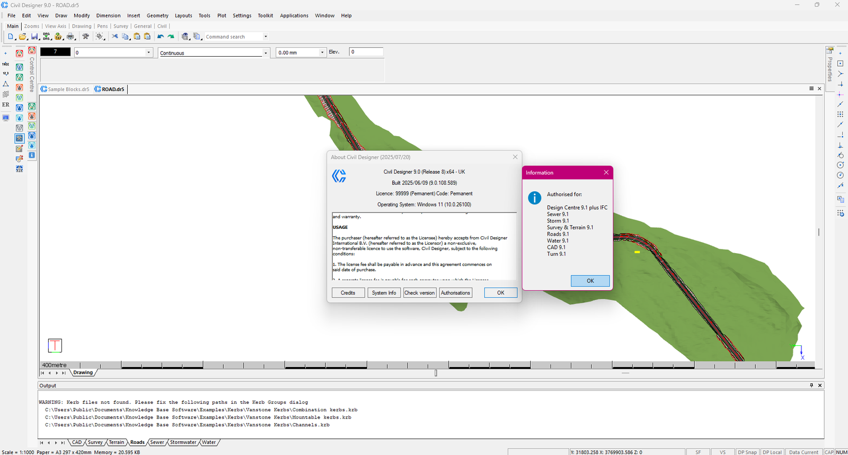Click the Authorisations button

coord(456,293)
